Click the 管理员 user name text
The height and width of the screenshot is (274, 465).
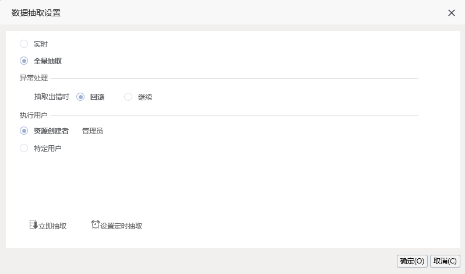coord(93,131)
